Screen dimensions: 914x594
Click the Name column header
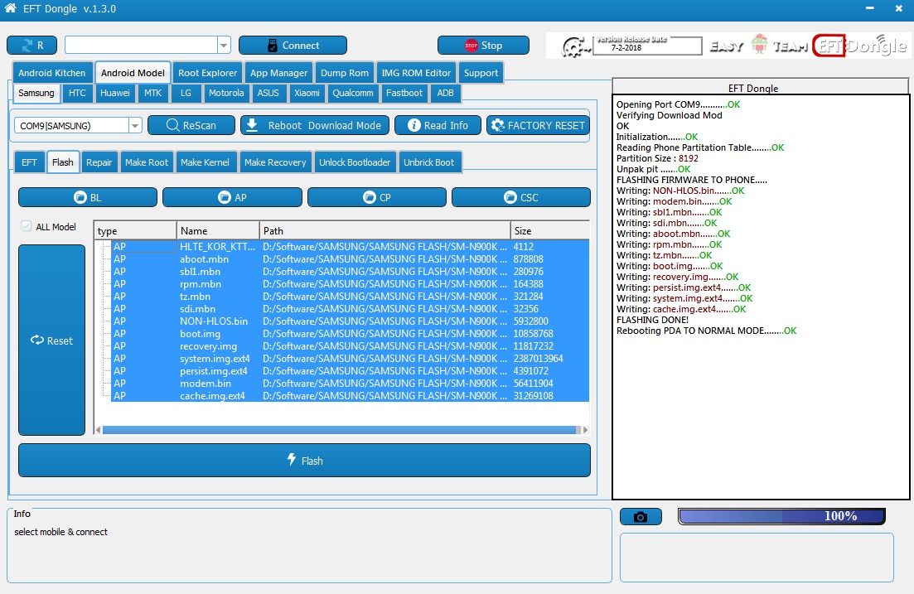click(x=218, y=231)
